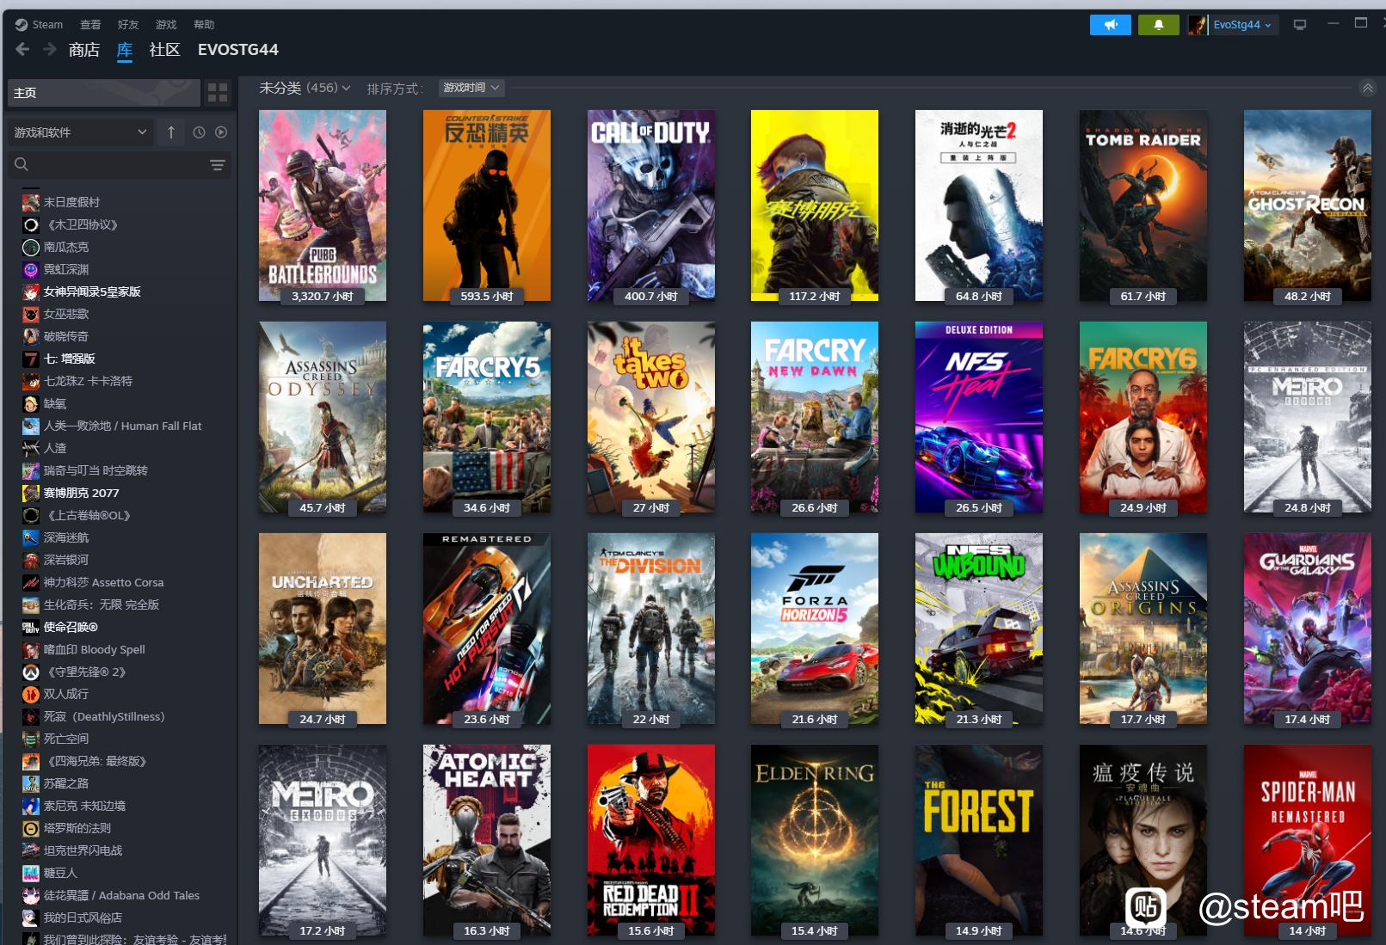This screenshot has height=945, width=1386.
Task: Click the Talos Principle sidebar icon
Action: pos(30,828)
